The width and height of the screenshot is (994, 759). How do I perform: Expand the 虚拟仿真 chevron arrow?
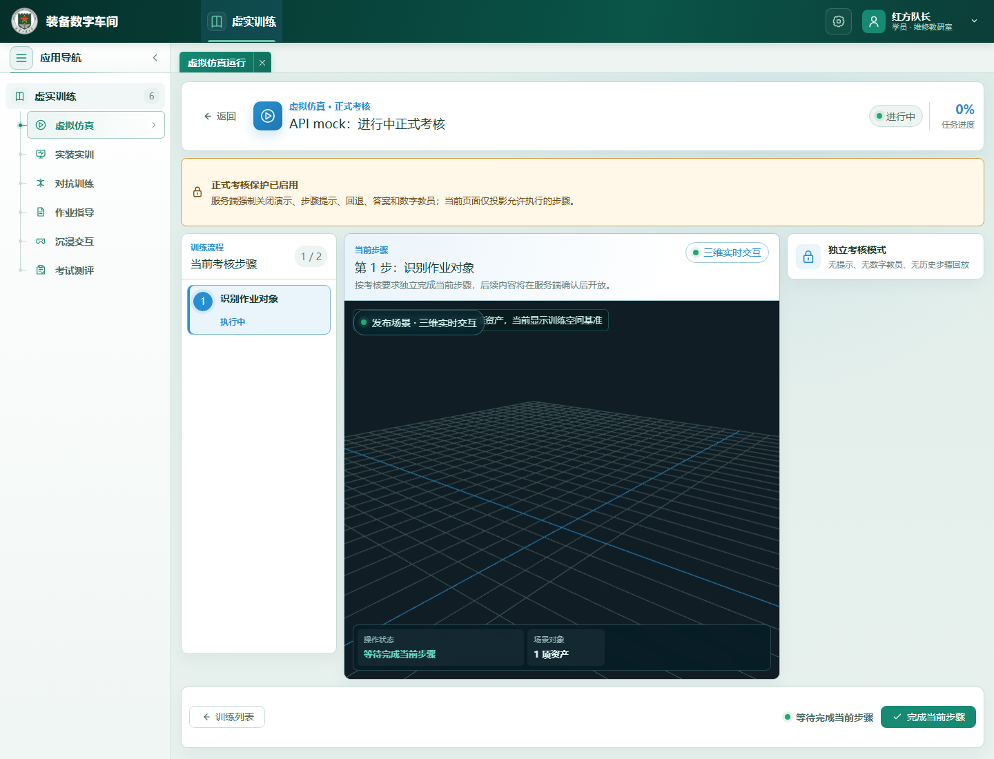[153, 125]
